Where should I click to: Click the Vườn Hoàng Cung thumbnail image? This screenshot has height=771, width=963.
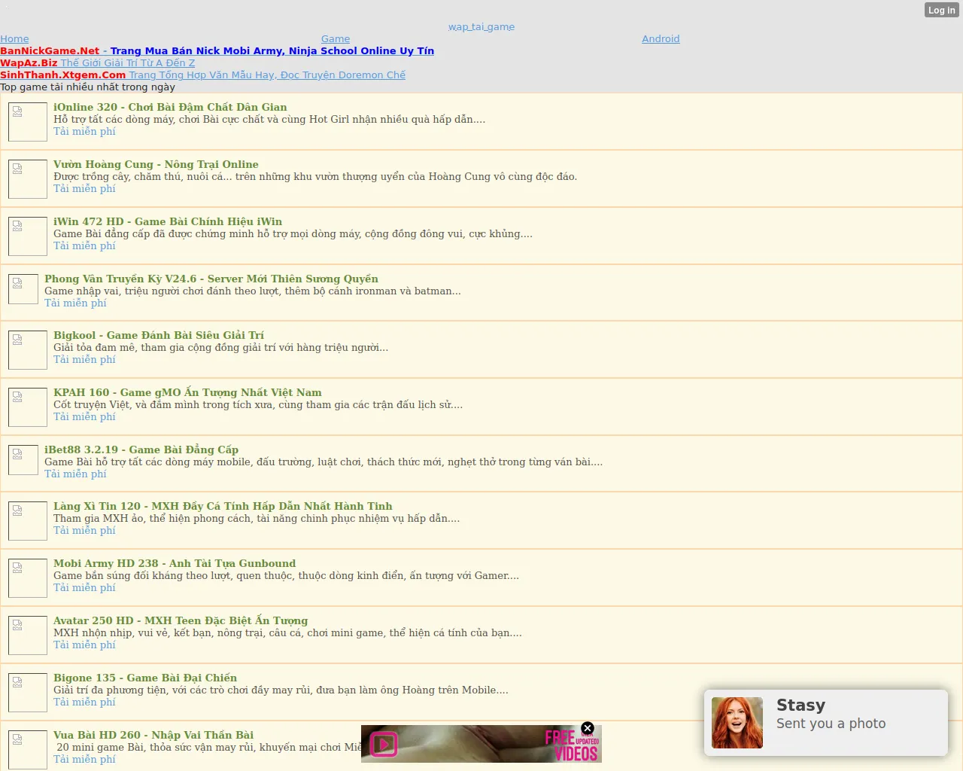coord(28,179)
